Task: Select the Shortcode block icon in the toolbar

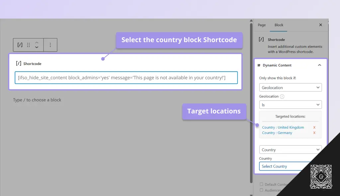Action: (19, 44)
